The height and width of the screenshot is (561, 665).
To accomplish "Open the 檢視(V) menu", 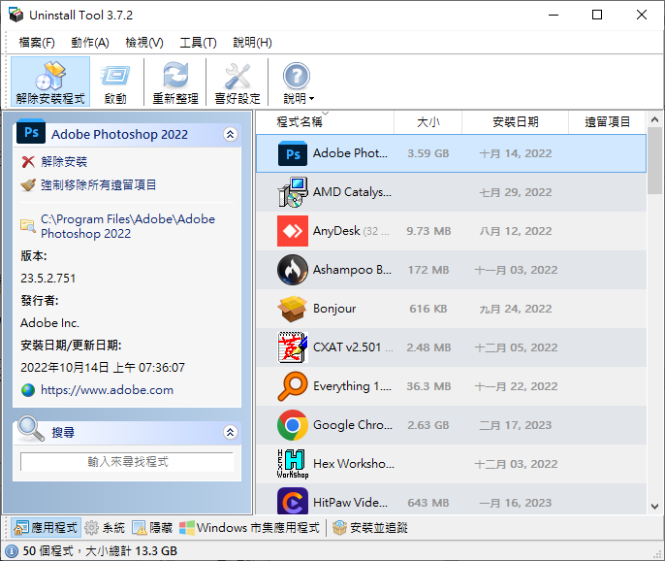I will tap(144, 43).
